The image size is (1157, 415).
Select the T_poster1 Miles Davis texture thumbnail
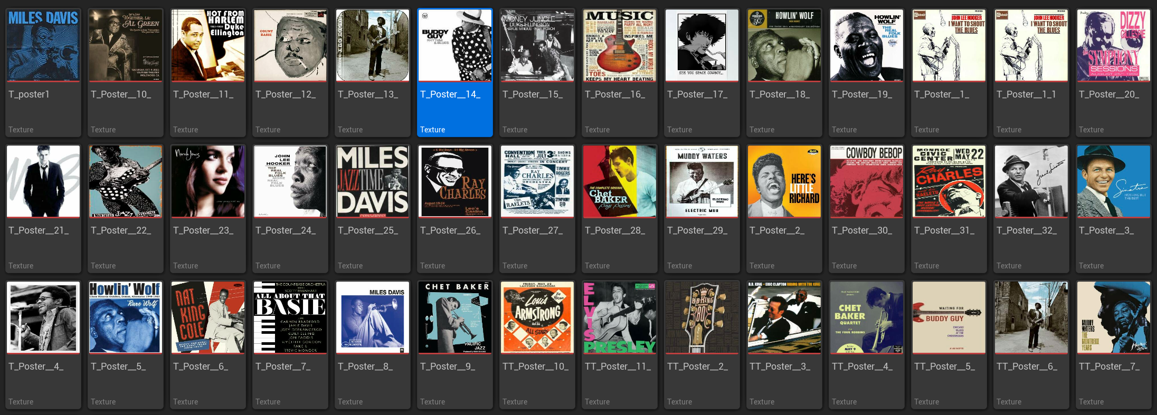[x=43, y=45]
